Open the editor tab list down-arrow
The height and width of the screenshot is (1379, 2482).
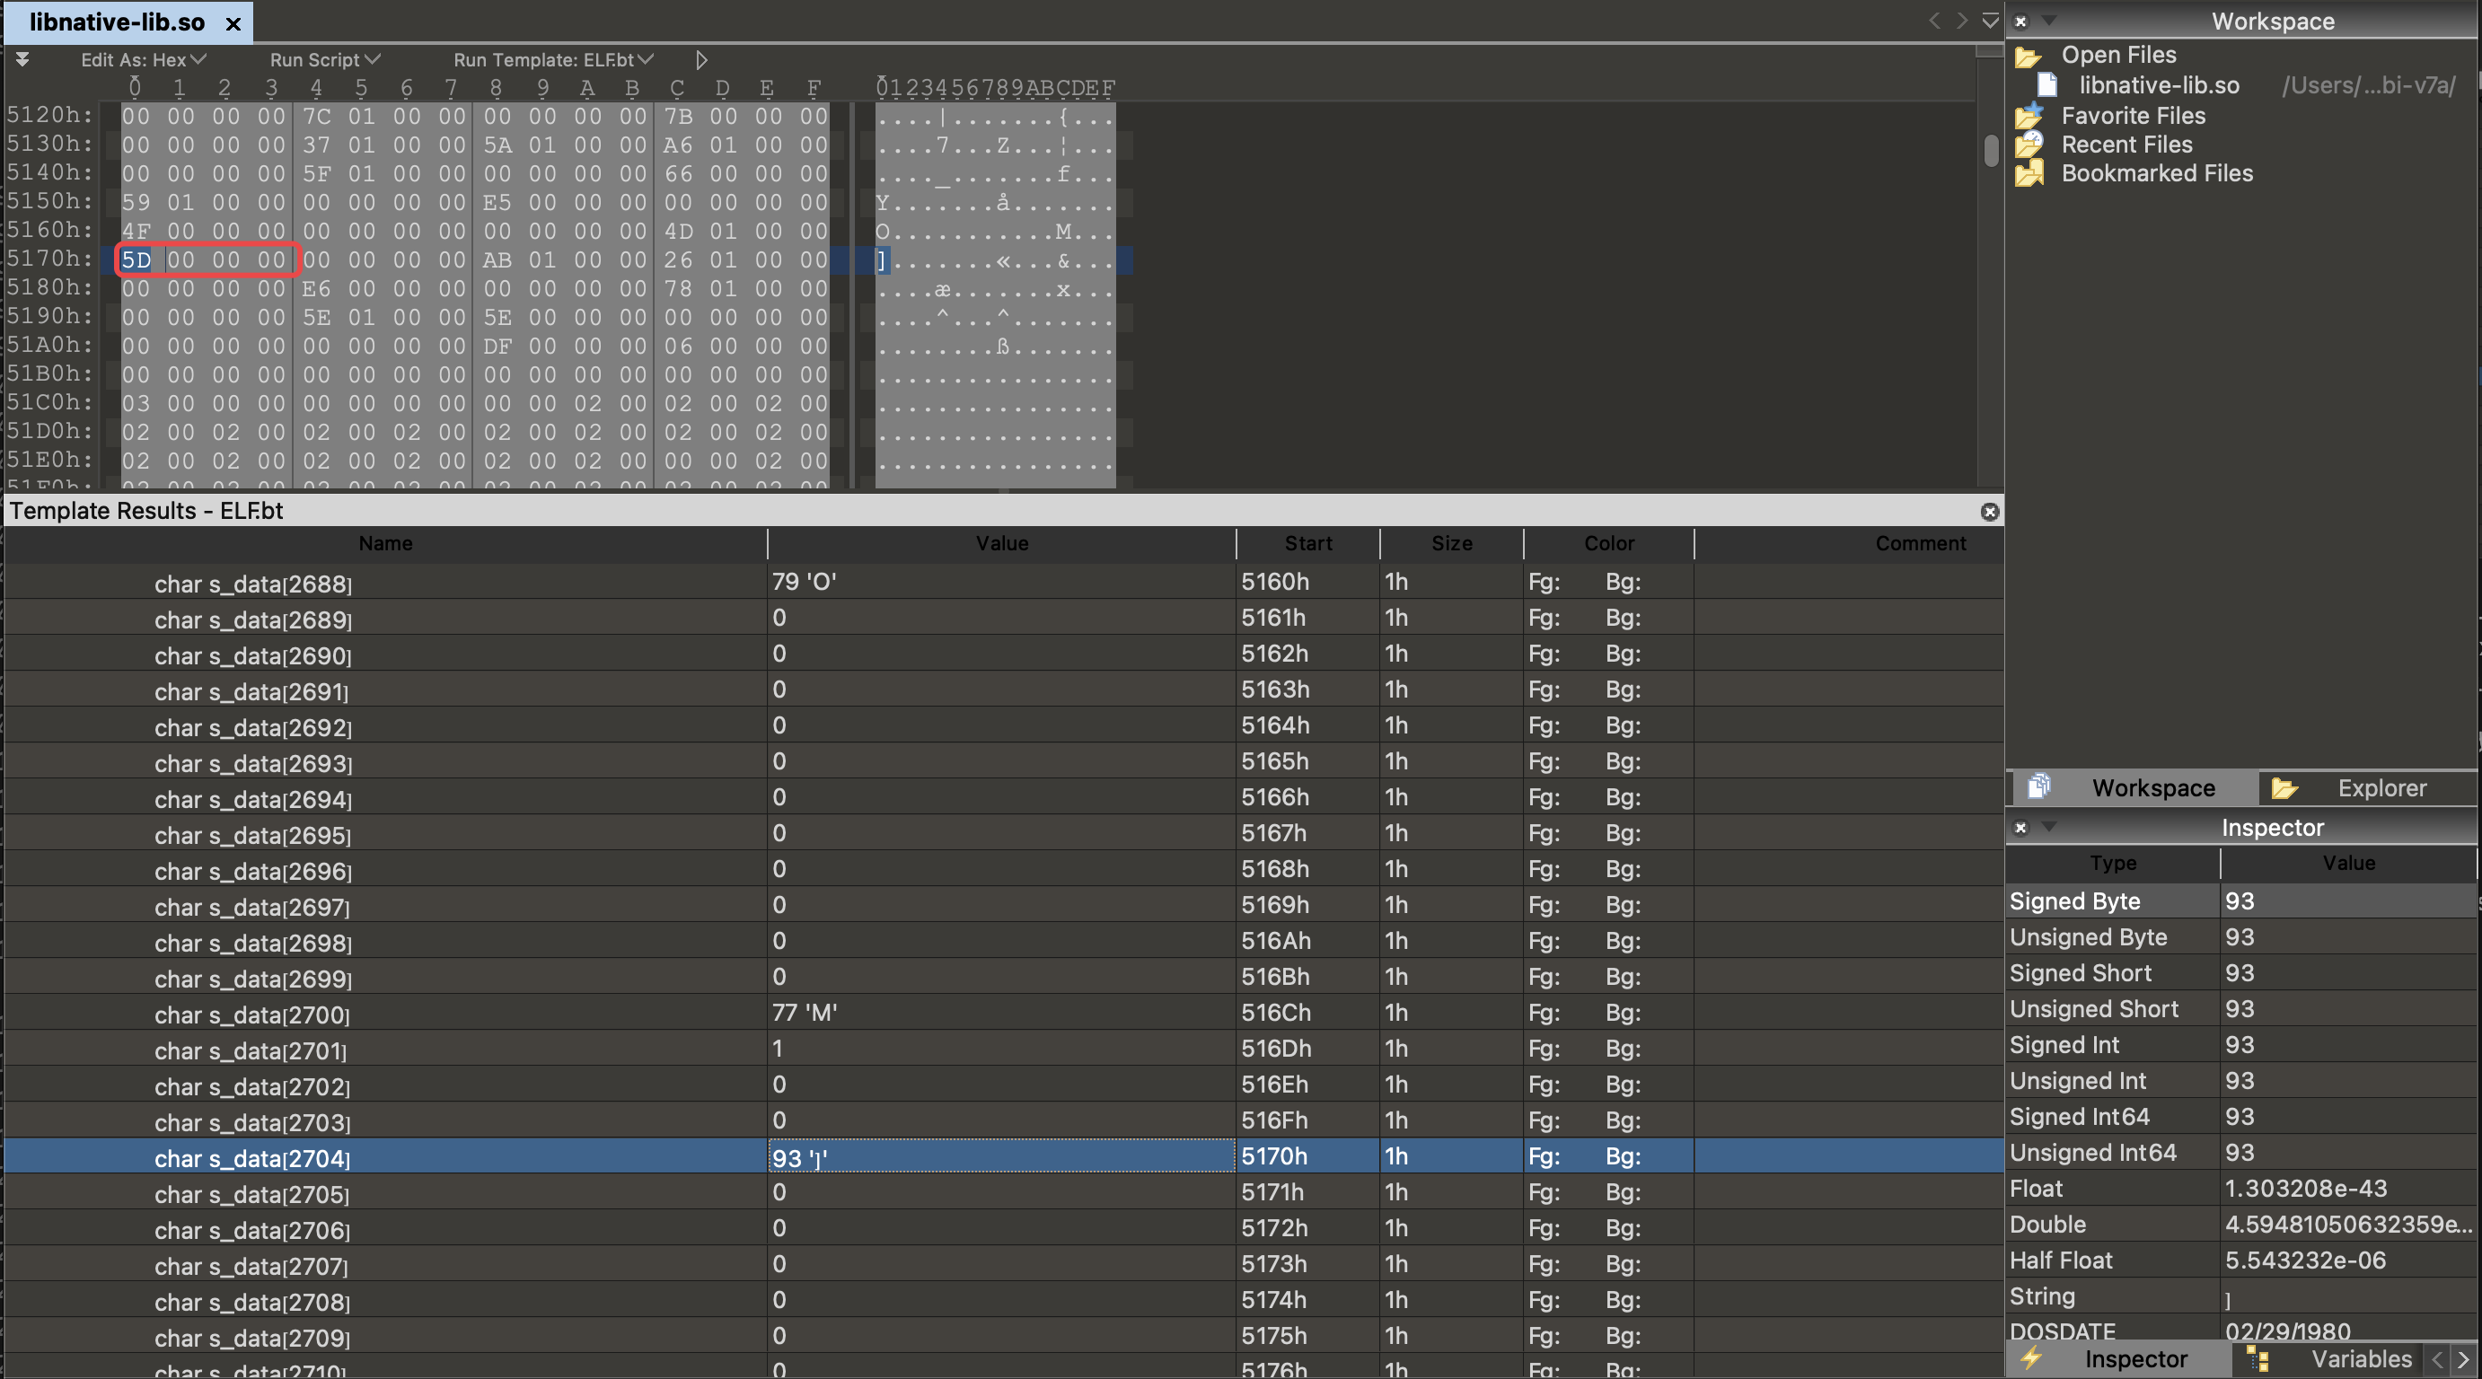tap(1990, 21)
